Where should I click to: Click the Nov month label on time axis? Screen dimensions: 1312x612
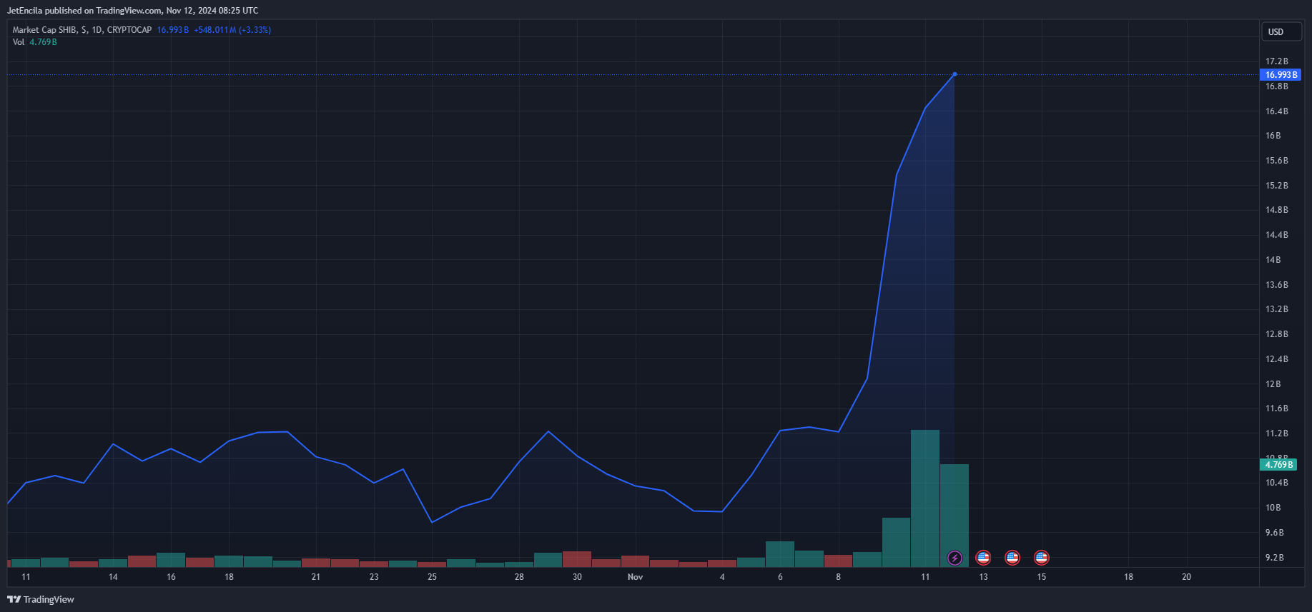pyautogui.click(x=635, y=577)
